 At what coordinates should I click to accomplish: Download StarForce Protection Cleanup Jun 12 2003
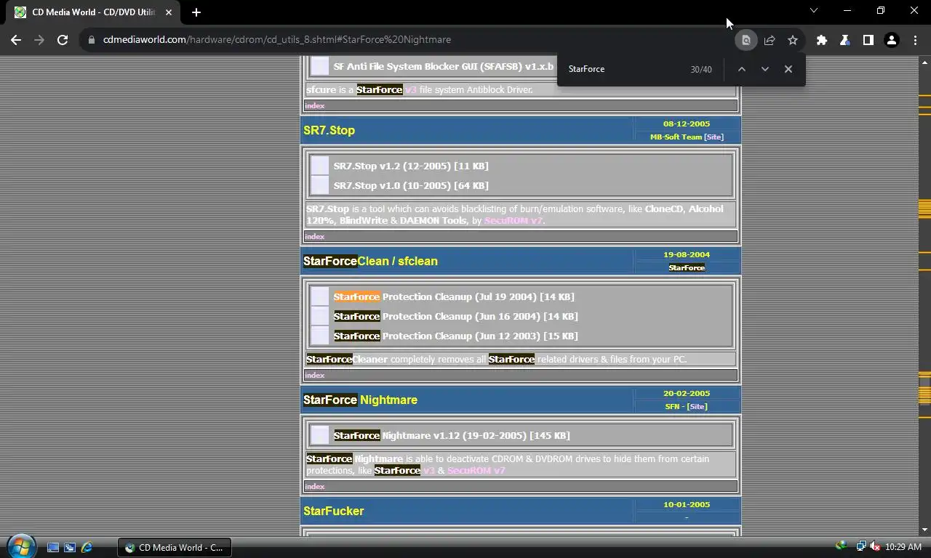tap(456, 336)
